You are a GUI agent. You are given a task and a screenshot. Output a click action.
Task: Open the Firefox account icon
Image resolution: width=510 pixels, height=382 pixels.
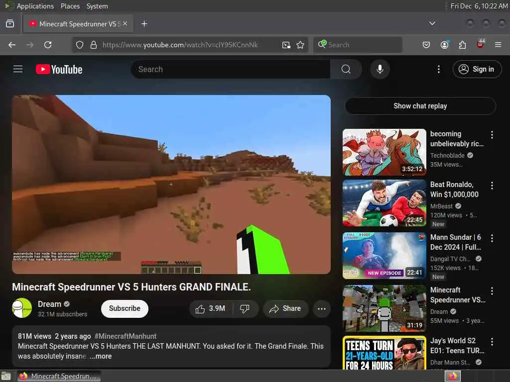tap(444, 45)
